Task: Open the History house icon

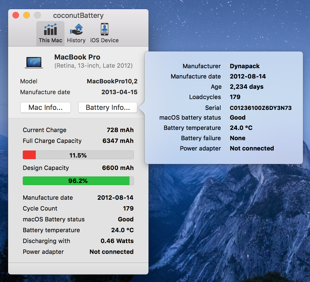Action: (76, 29)
